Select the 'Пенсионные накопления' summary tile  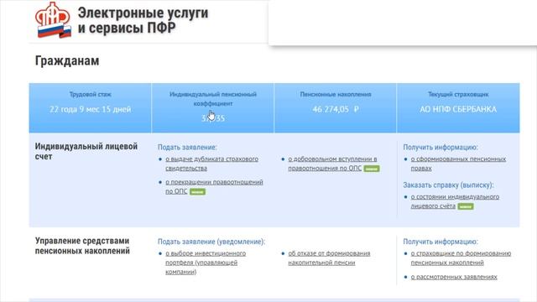[336, 108]
